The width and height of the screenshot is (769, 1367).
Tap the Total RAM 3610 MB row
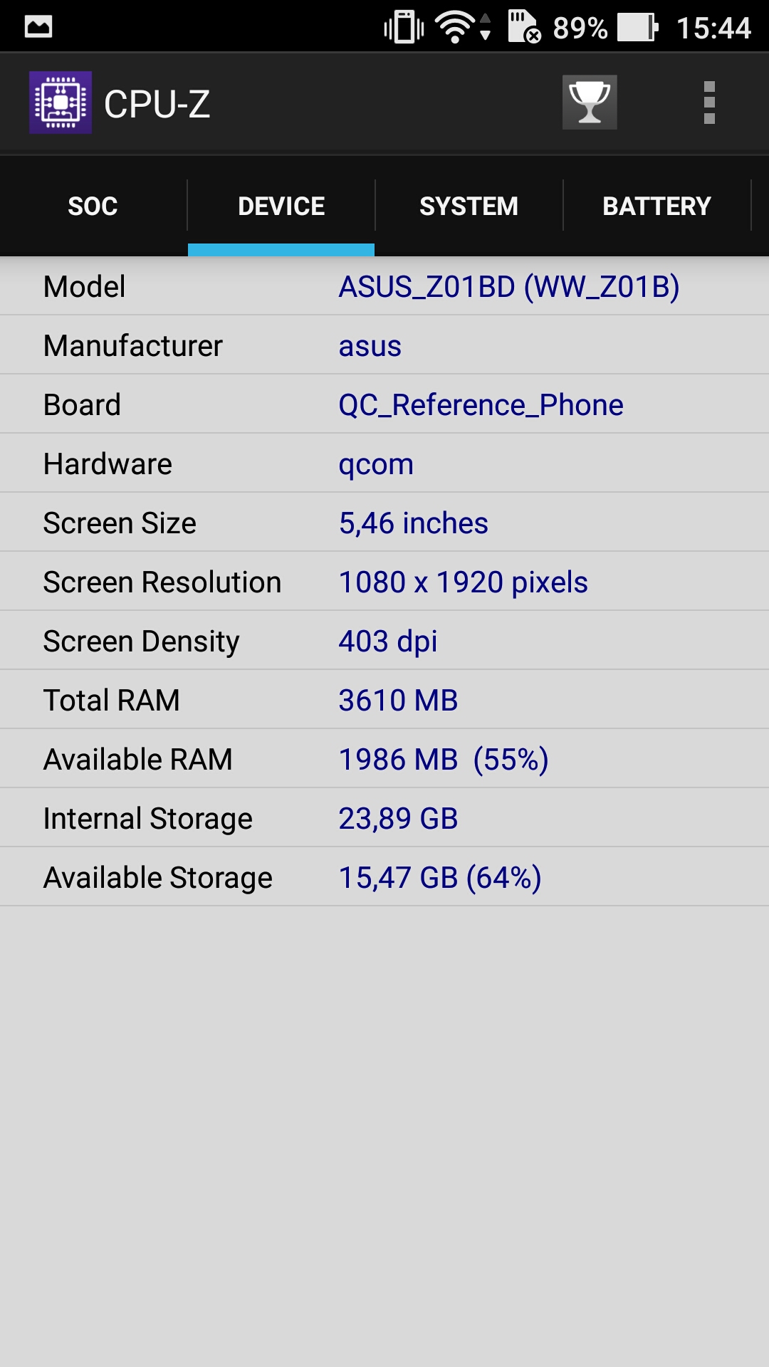pos(384,700)
